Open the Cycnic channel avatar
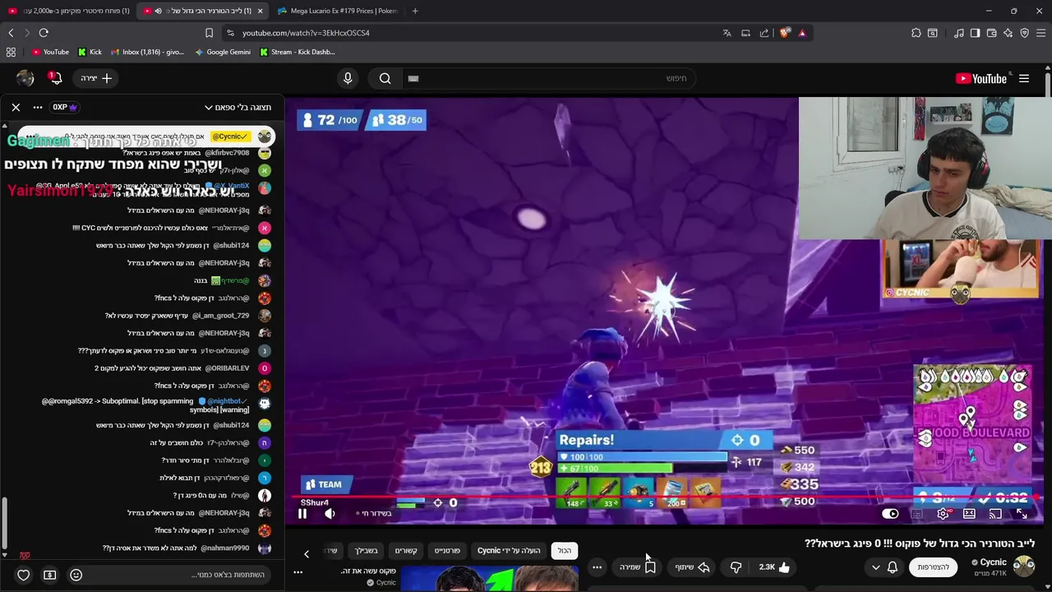The height and width of the screenshot is (592, 1052). [1024, 565]
